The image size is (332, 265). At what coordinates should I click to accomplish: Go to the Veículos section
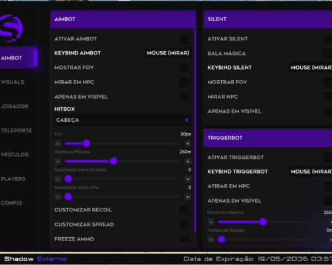15,154
